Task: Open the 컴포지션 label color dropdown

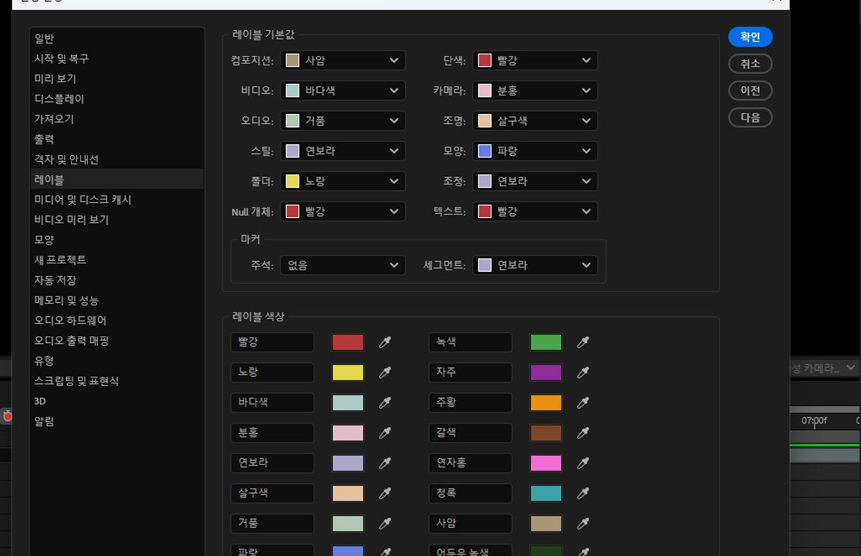Action: point(342,60)
